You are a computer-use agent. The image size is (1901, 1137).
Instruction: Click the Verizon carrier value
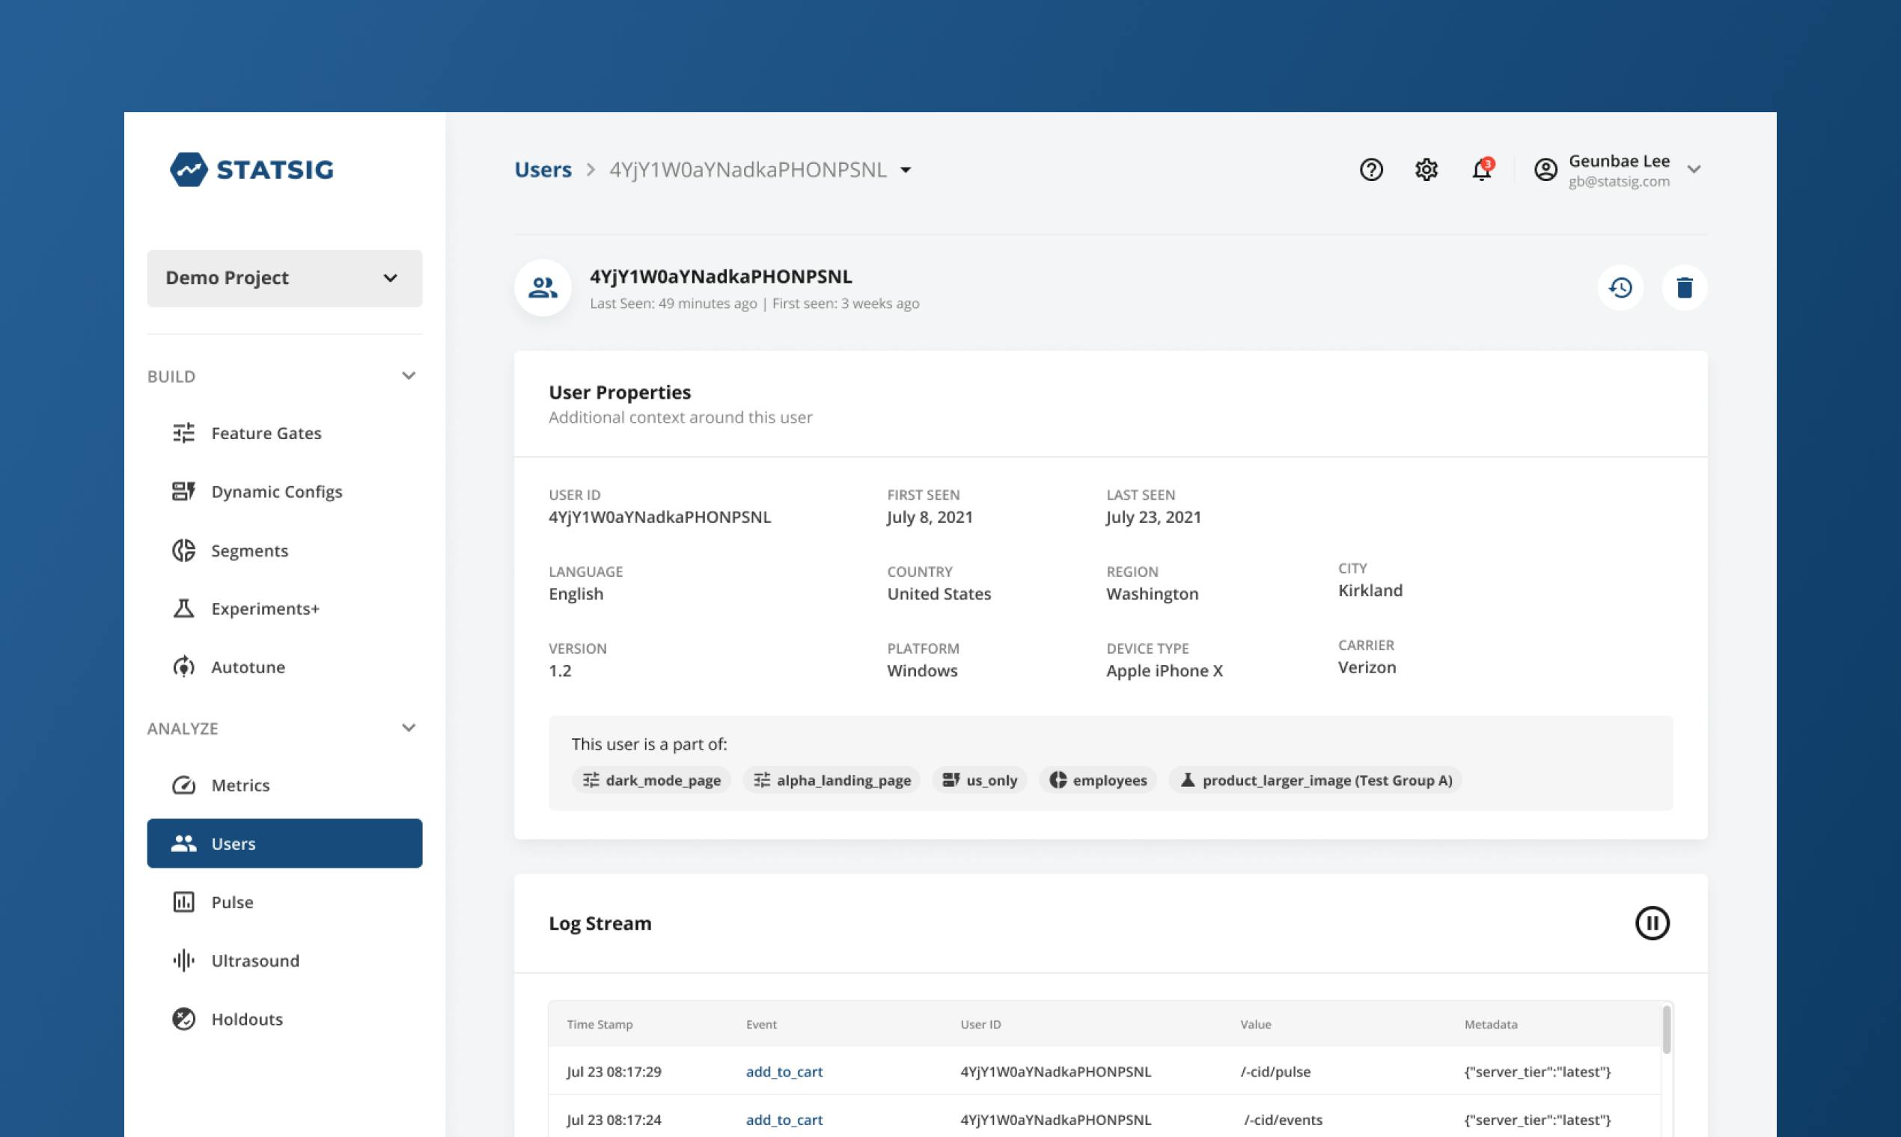click(x=1367, y=667)
